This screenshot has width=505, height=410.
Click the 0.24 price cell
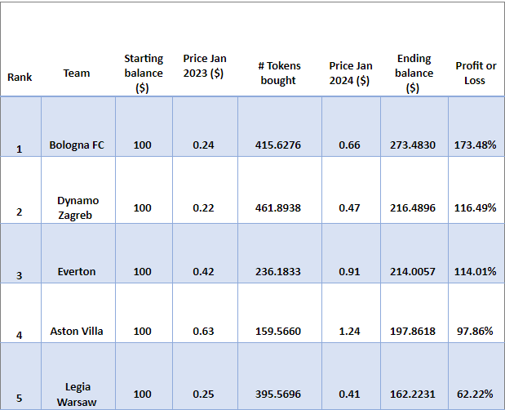coord(203,145)
